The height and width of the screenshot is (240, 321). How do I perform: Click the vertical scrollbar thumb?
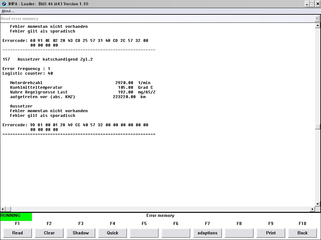(x=318, y=127)
